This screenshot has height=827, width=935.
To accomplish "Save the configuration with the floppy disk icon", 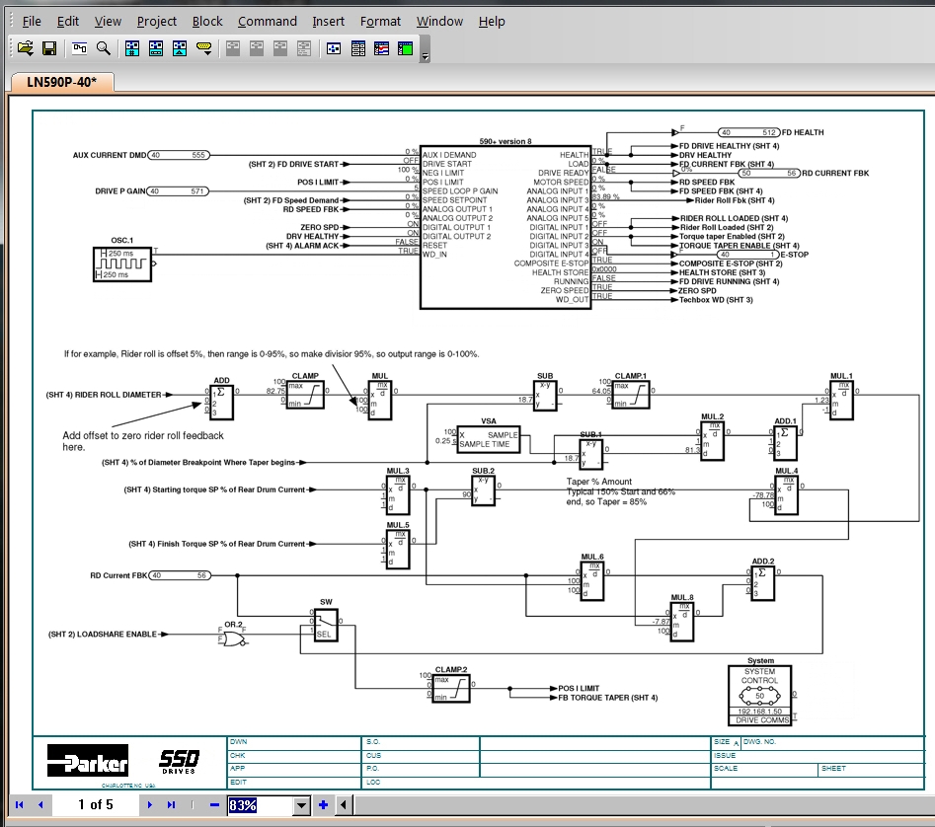I will 48,47.
